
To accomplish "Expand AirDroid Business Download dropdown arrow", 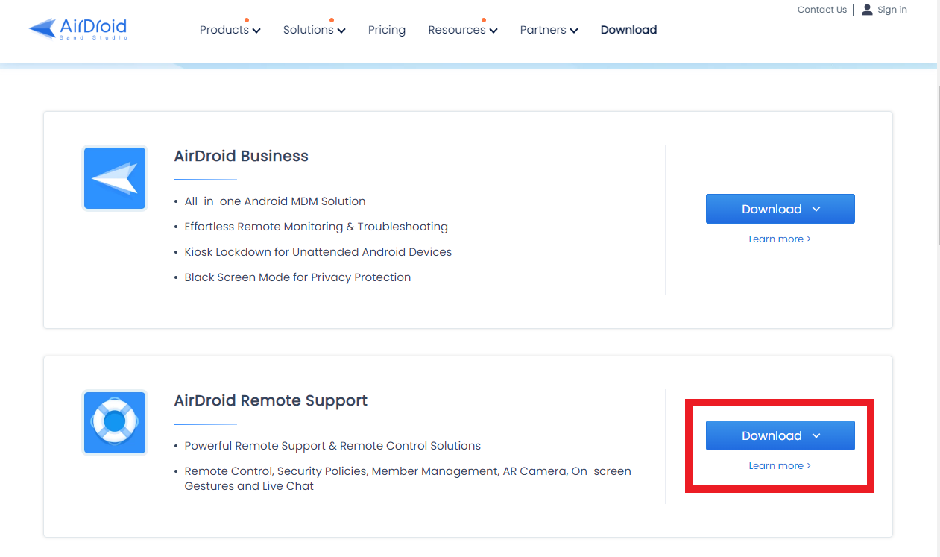I will pos(816,210).
